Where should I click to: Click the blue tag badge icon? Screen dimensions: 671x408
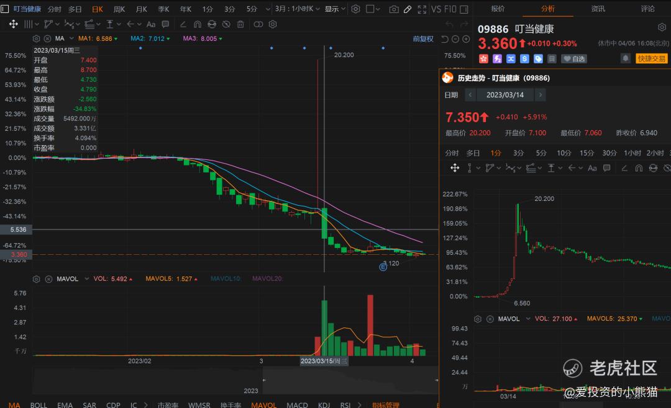pyautogui.click(x=538, y=58)
